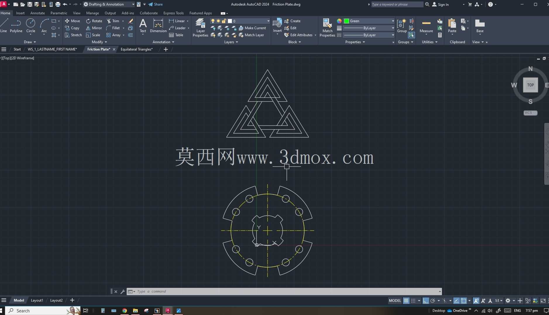Click the Share button
The image size is (549, 315).
click(x=155, y=4)
